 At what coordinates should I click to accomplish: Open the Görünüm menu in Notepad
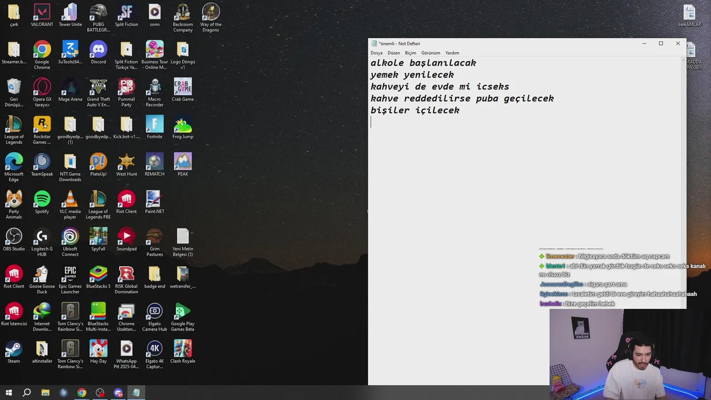coord(430,53)
